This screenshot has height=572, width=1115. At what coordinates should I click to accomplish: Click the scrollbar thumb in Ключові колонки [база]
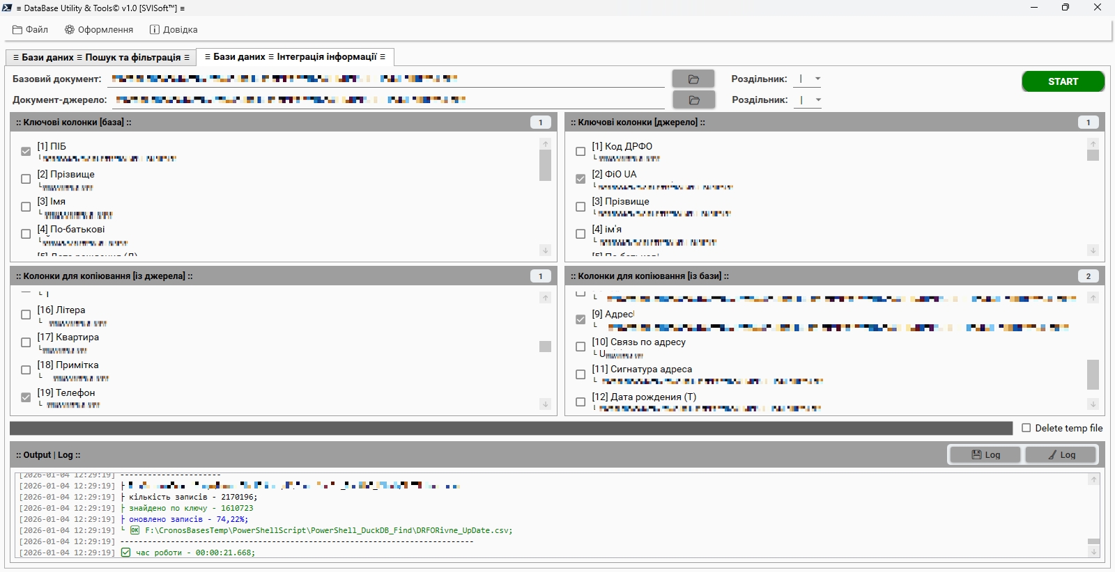pos(546,166)
